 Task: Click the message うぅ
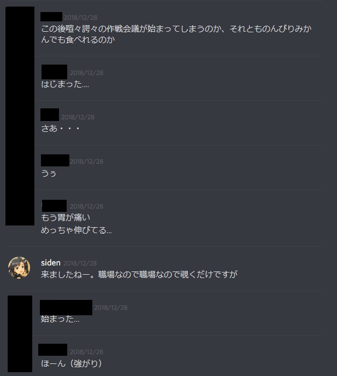point(49,173)
